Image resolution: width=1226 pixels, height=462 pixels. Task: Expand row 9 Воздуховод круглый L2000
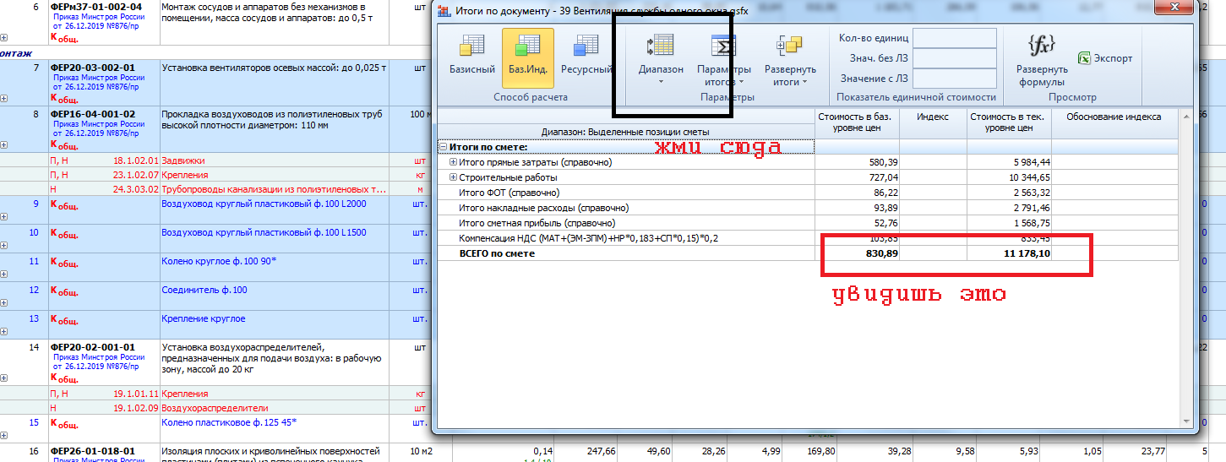point(4,217)
